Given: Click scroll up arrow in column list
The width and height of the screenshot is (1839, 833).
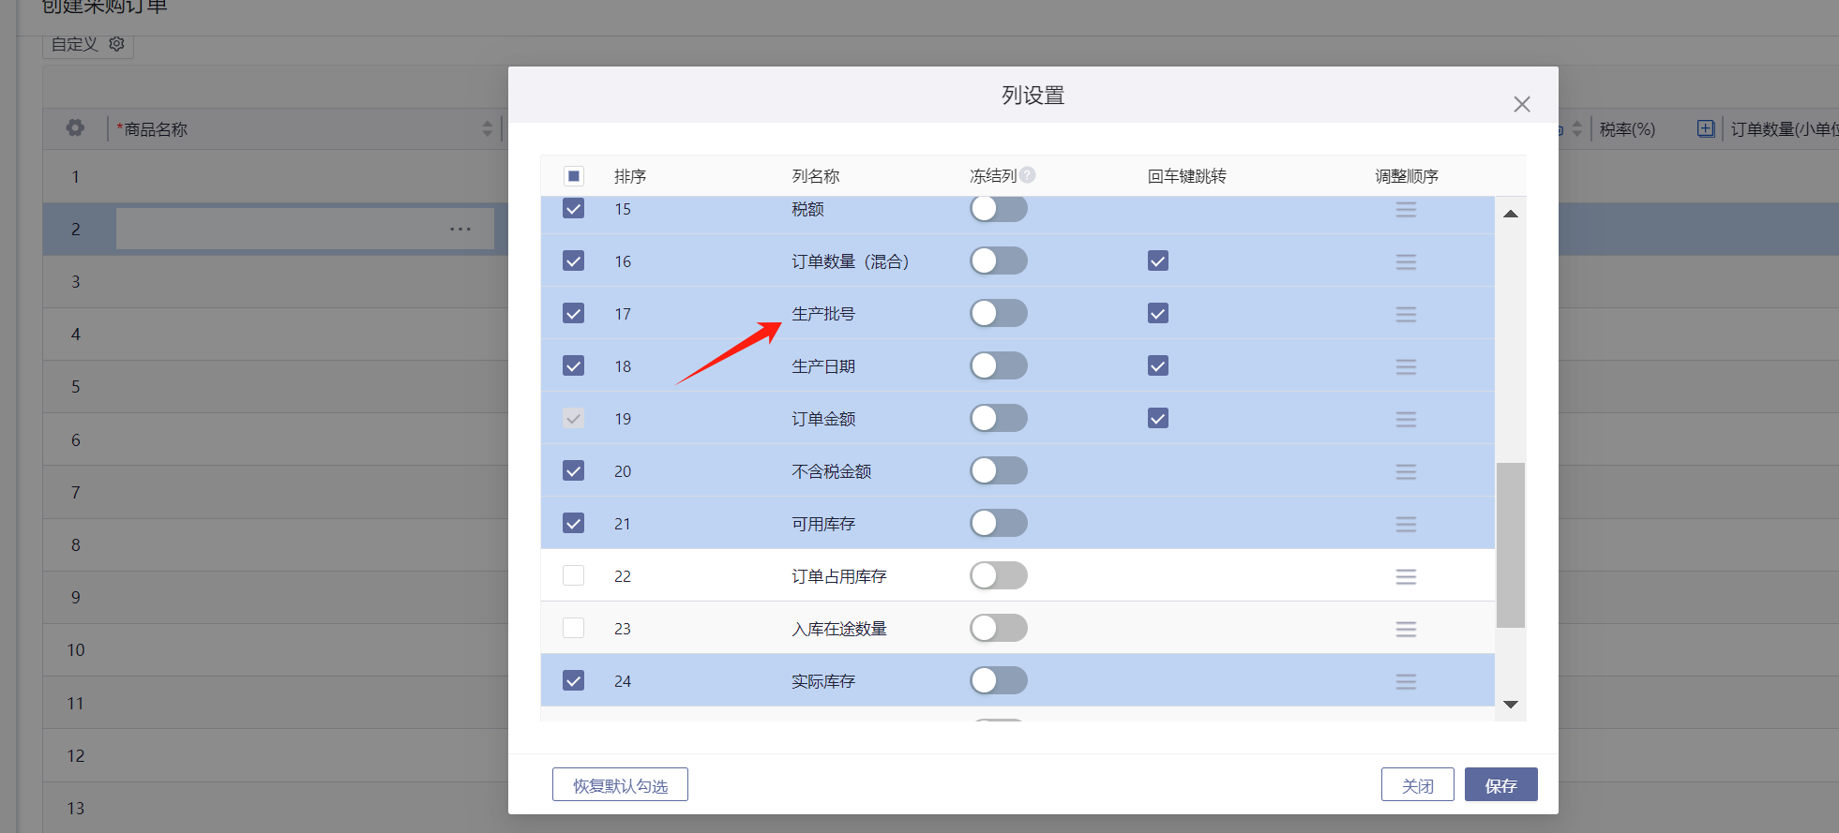Looking at the screenshot, I should [x=1511, y=214].
